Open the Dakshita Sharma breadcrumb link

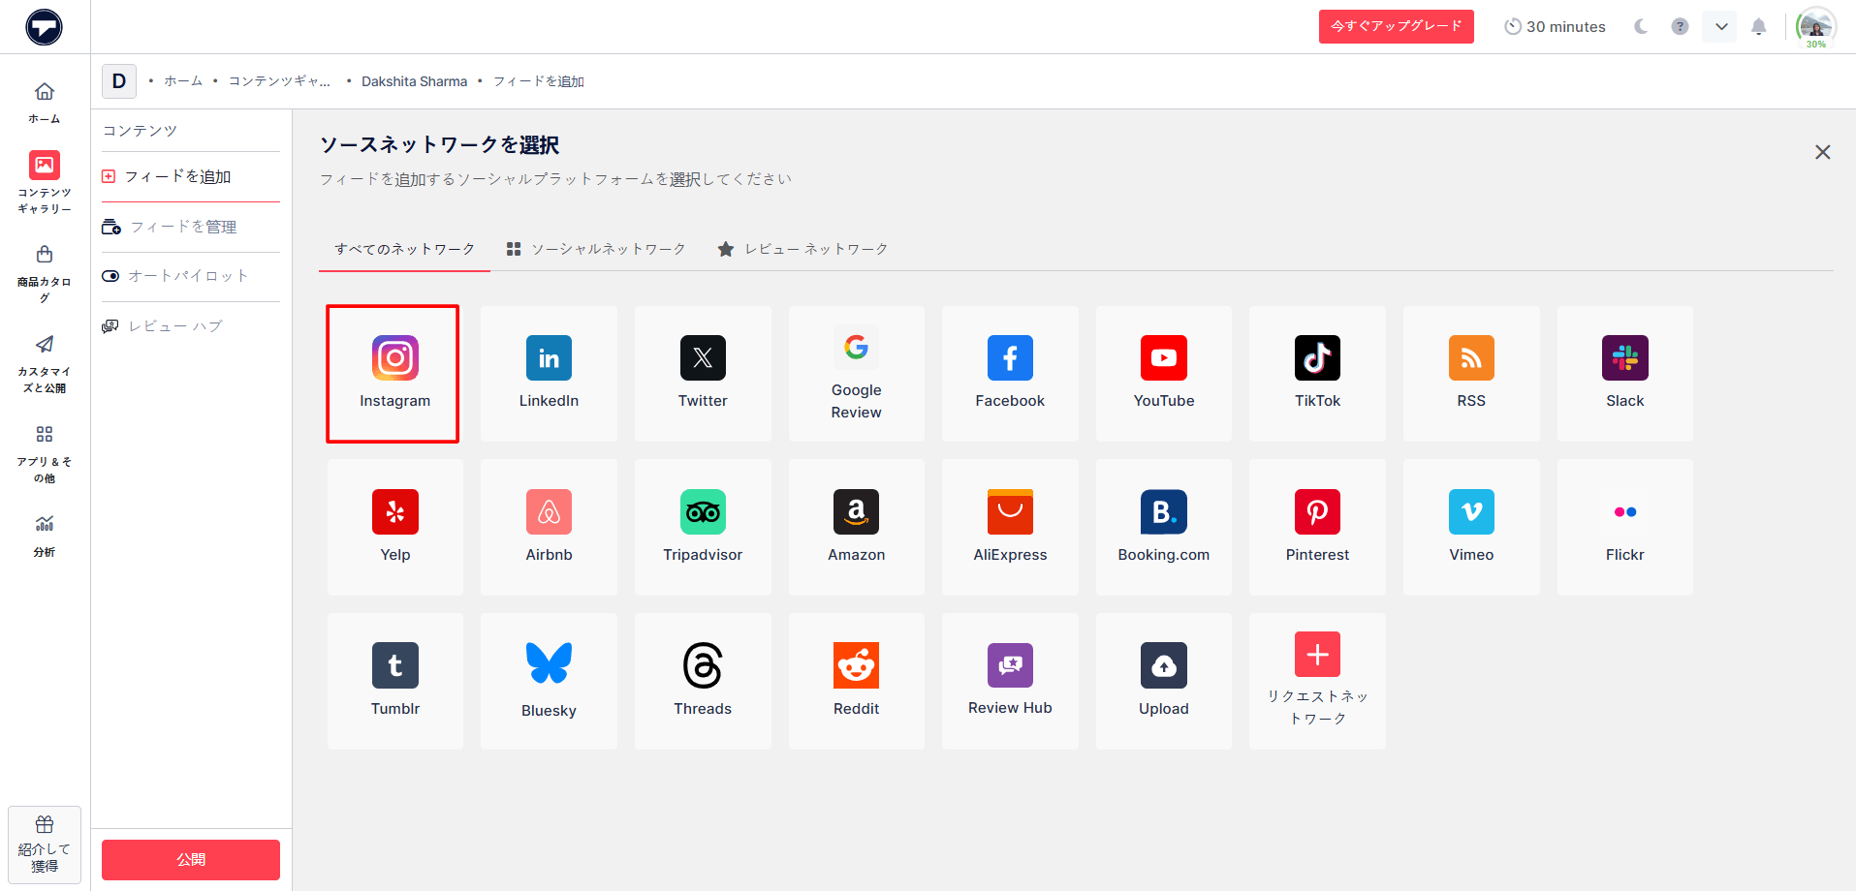click(414, 81)
